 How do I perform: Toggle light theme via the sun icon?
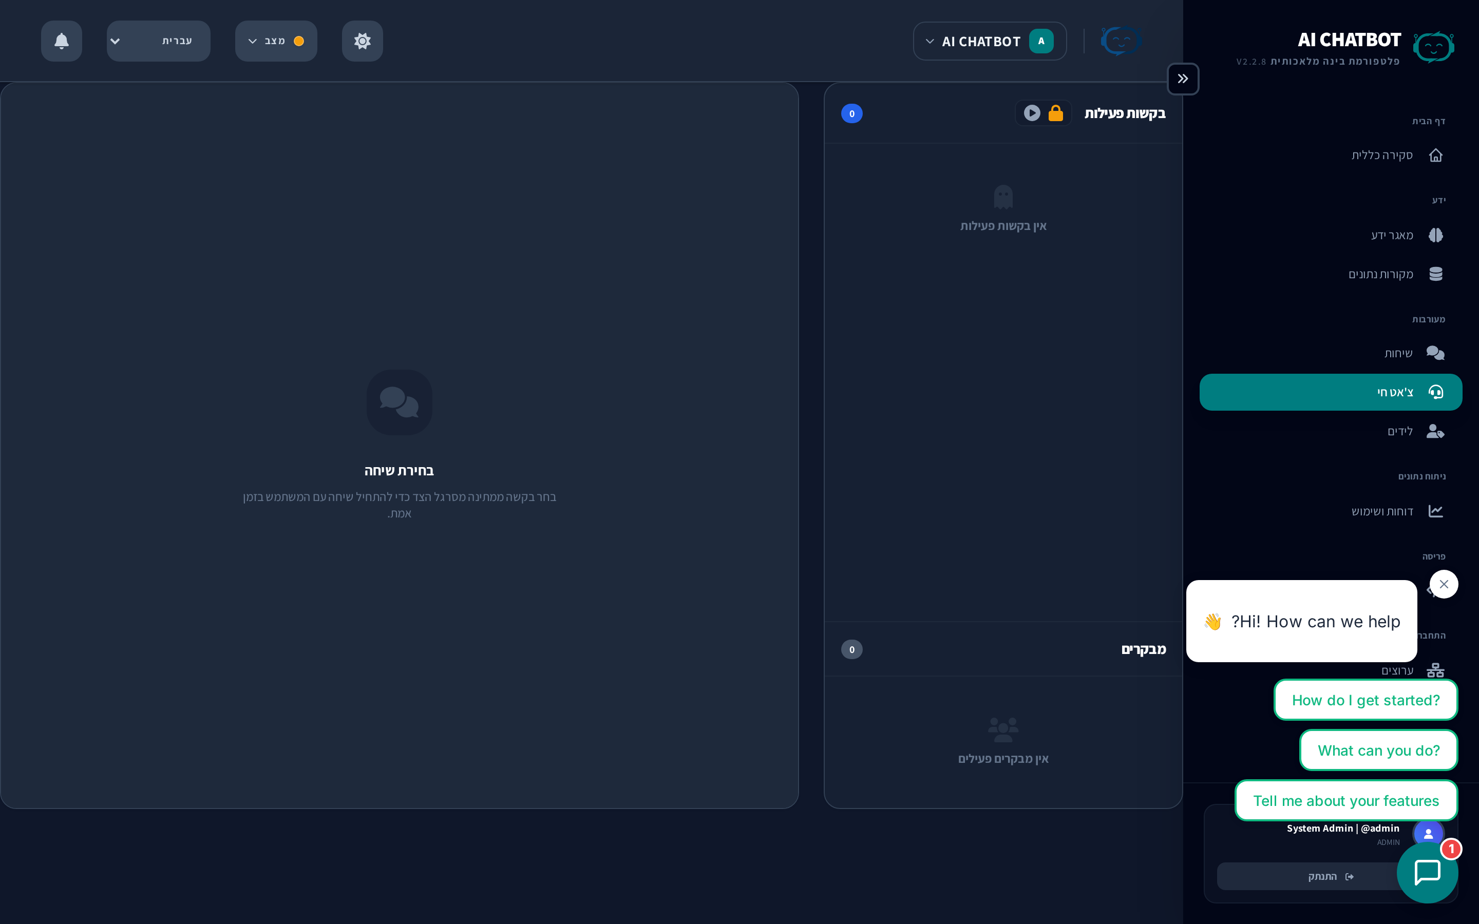pos(363,41)
